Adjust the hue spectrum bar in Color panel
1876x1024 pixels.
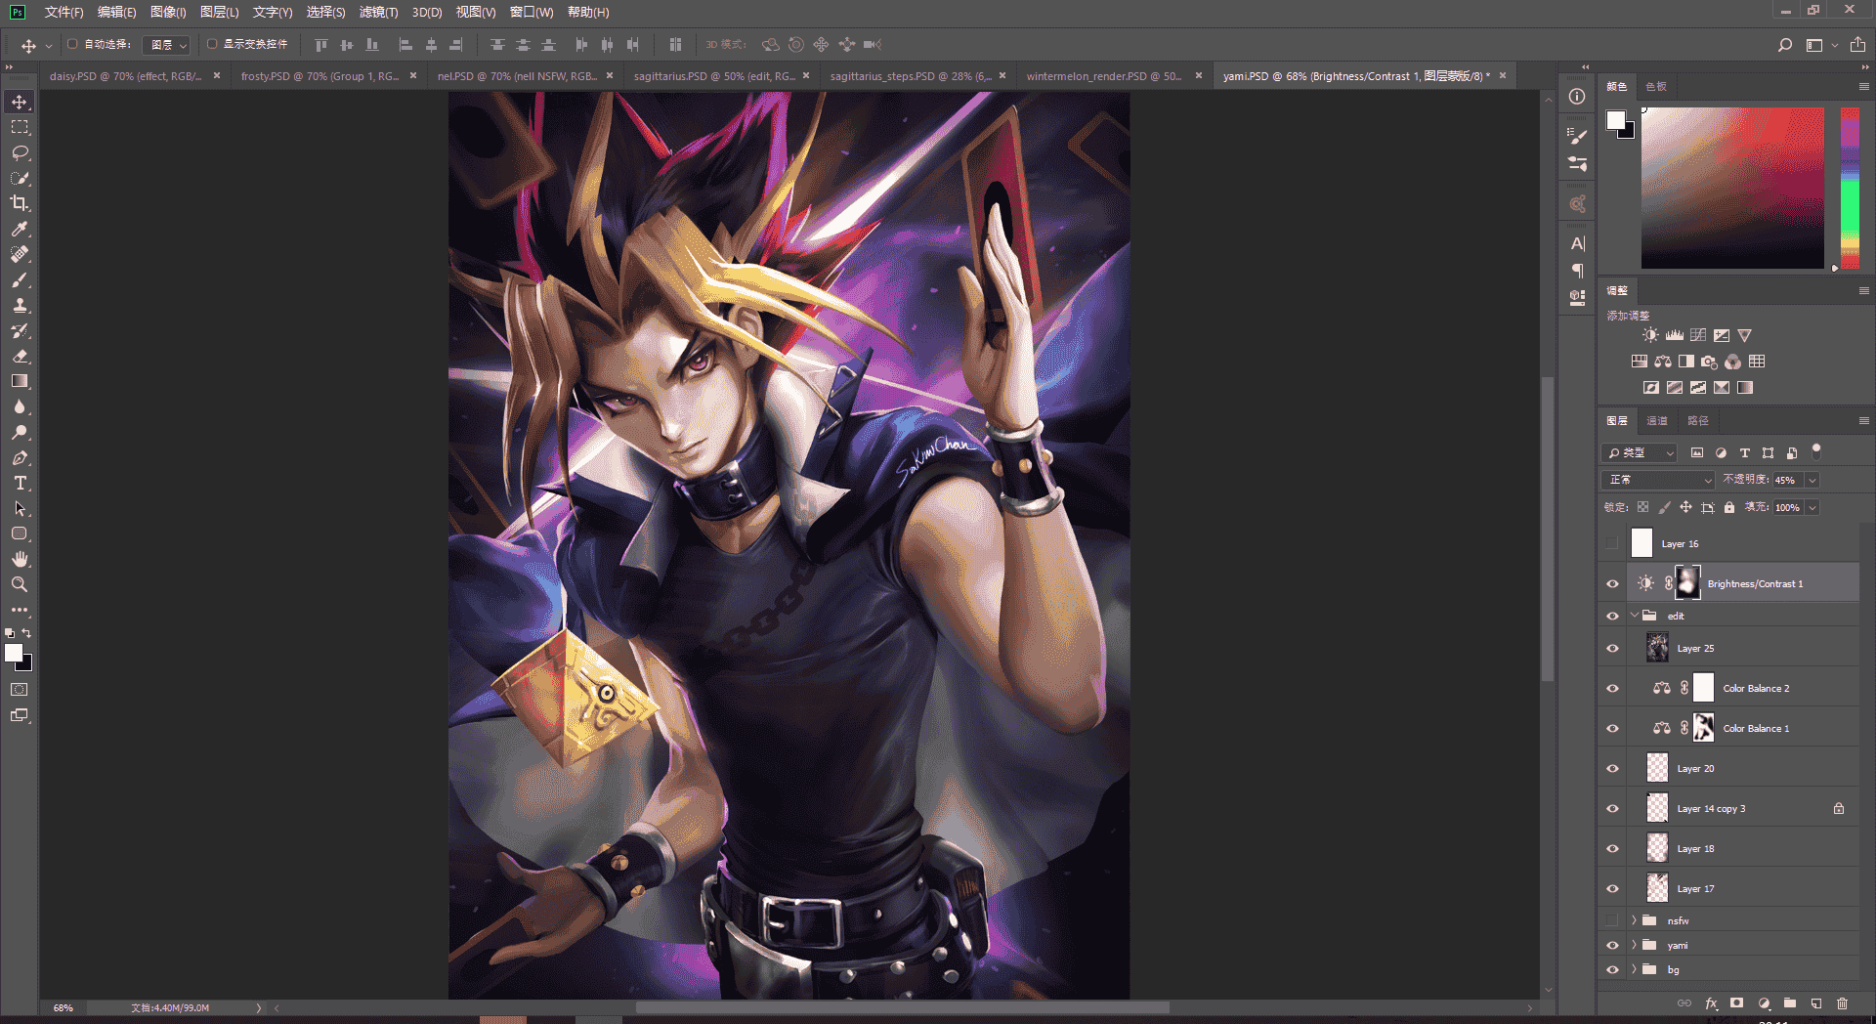pos(1851,188)
